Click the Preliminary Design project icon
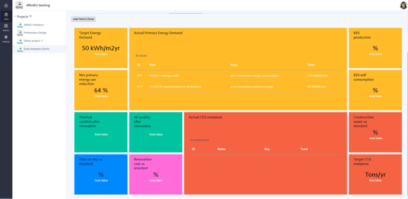The width and height of the screenshot is (408, 199). (x=20, y=33)
